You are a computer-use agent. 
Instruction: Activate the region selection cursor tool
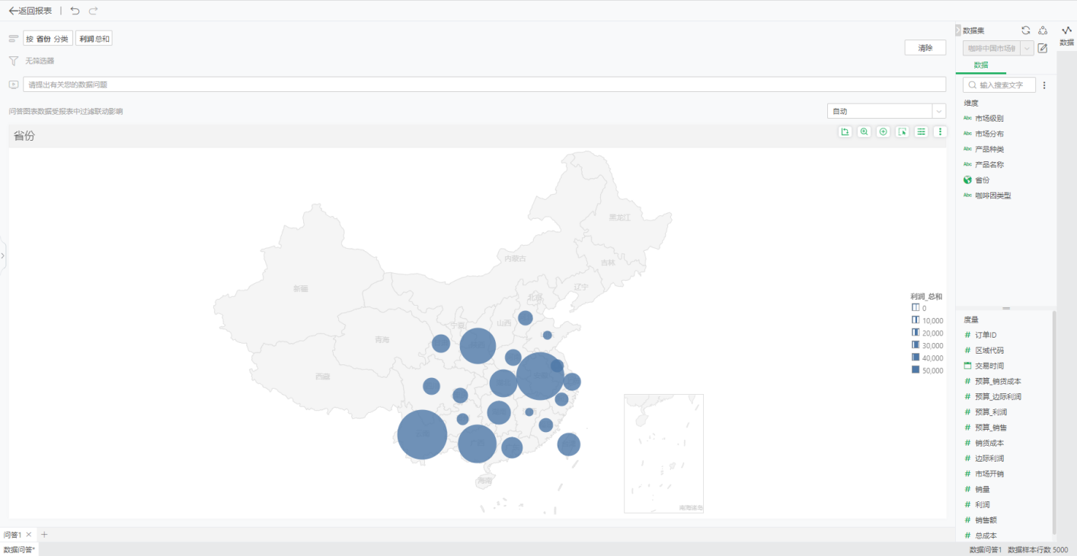[x=903, y=132]
